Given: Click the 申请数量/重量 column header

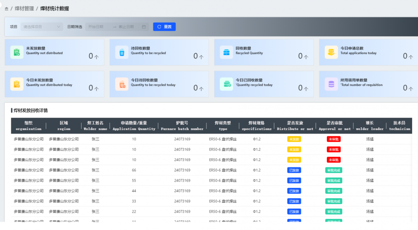Looking at the screenshot, I should (134, 126).
